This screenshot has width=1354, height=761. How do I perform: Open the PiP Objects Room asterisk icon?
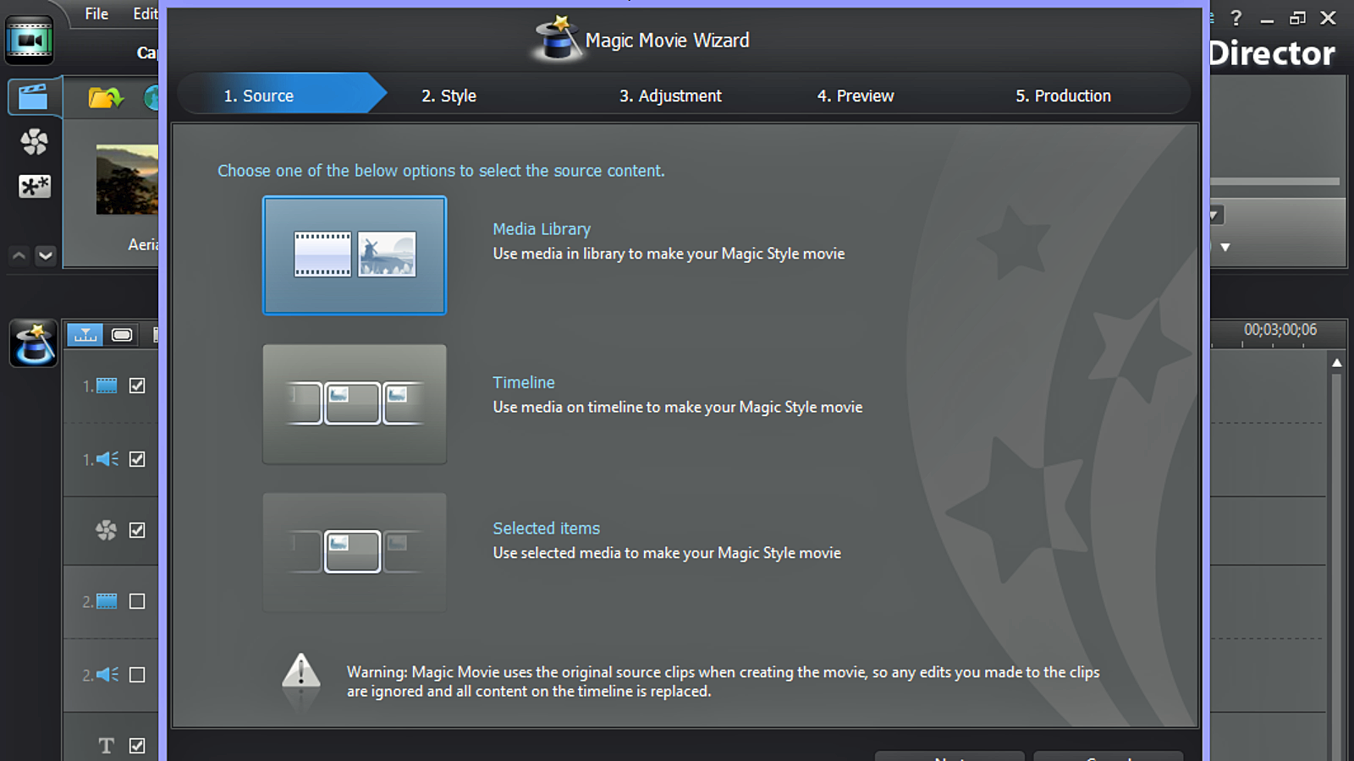[34, 186]
